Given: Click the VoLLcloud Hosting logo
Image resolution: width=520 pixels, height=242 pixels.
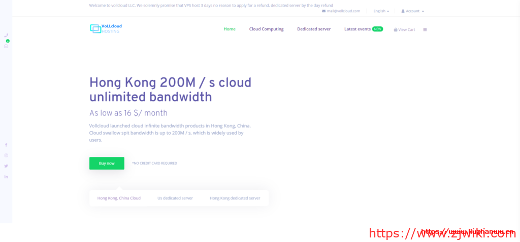Looking at the screenshot, I should (106, 28).
